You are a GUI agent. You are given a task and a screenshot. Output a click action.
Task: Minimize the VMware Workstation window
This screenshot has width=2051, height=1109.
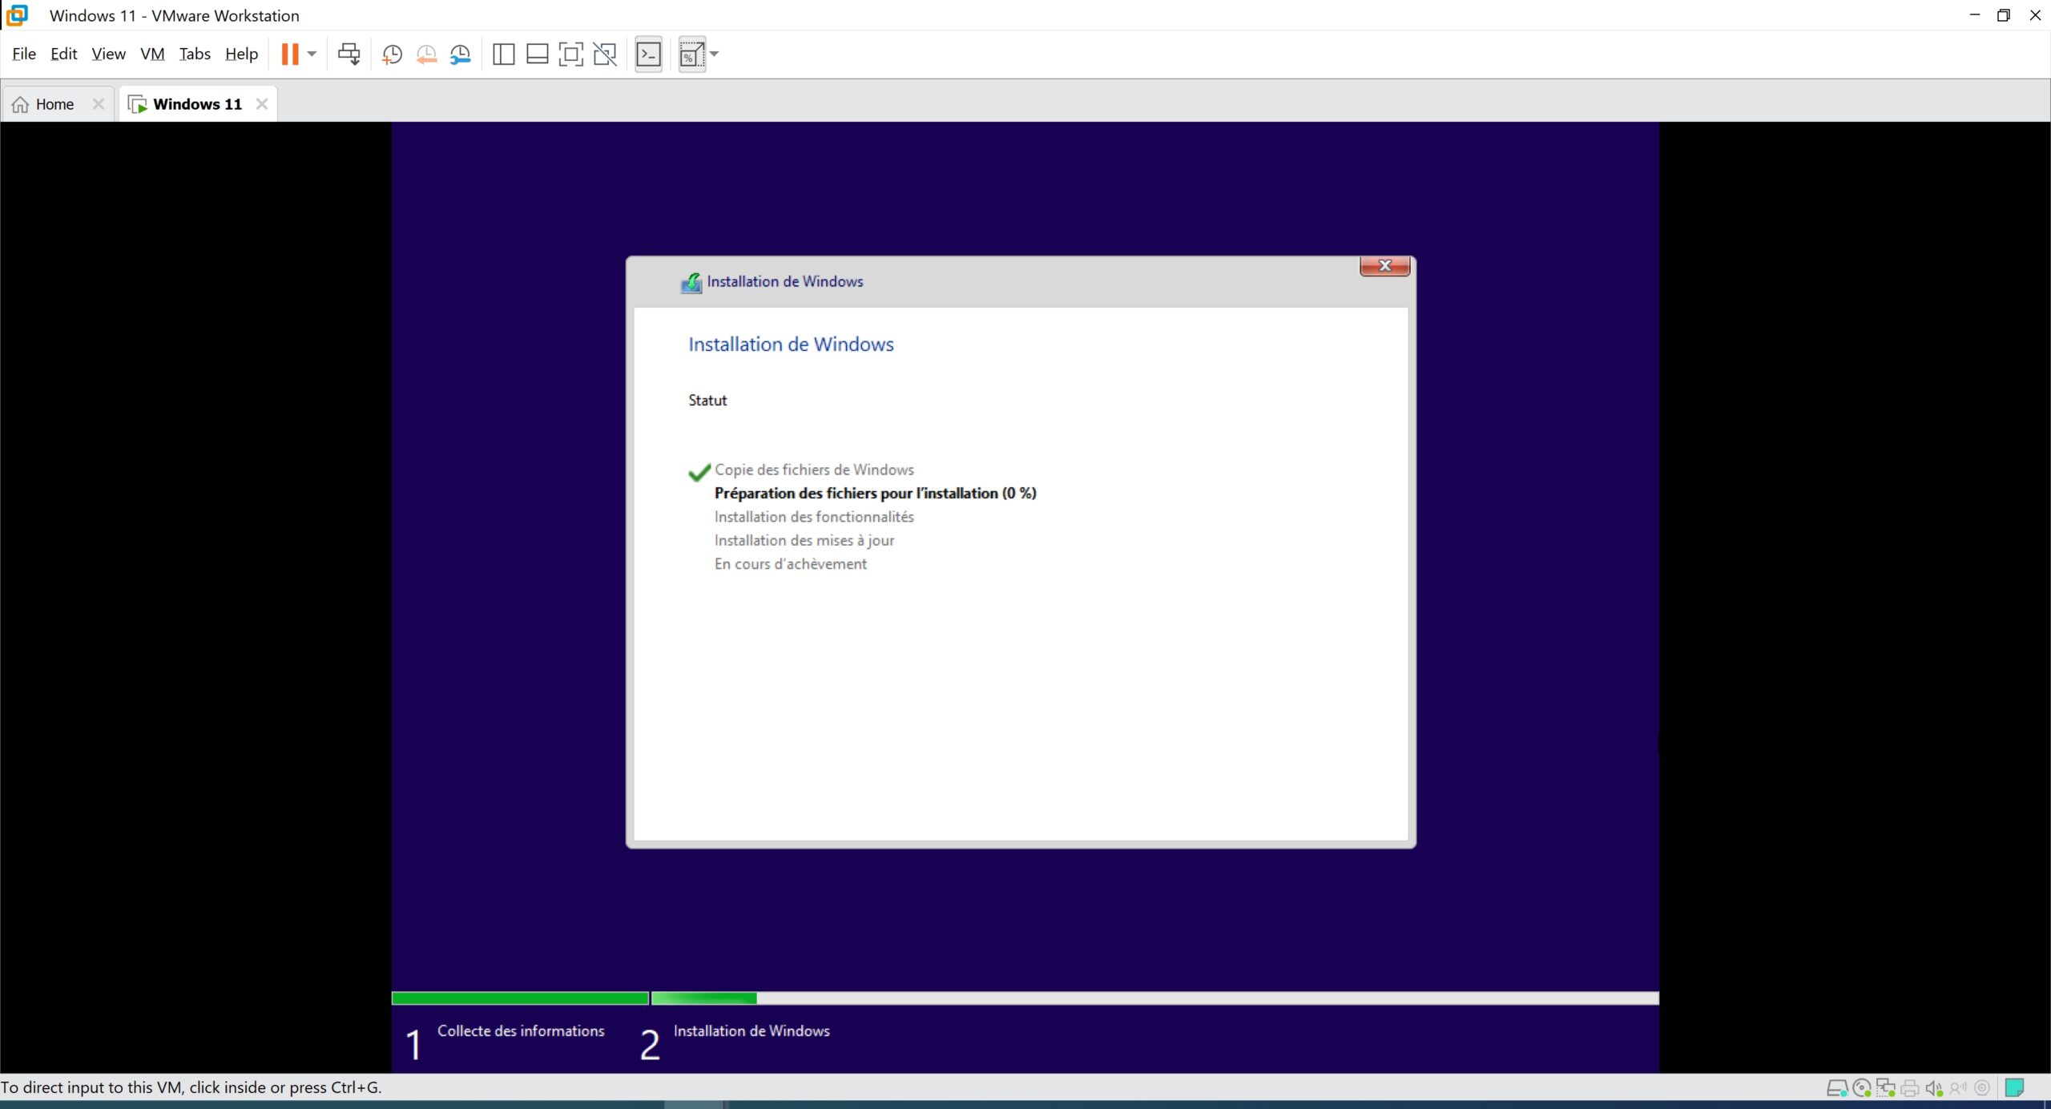1974,15
